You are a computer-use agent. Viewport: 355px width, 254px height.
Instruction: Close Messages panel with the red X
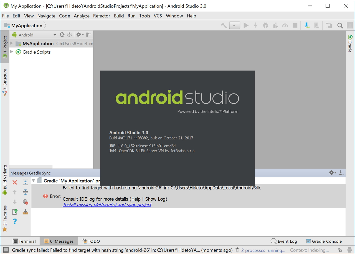pyautogui.click(x=14, y=182)
